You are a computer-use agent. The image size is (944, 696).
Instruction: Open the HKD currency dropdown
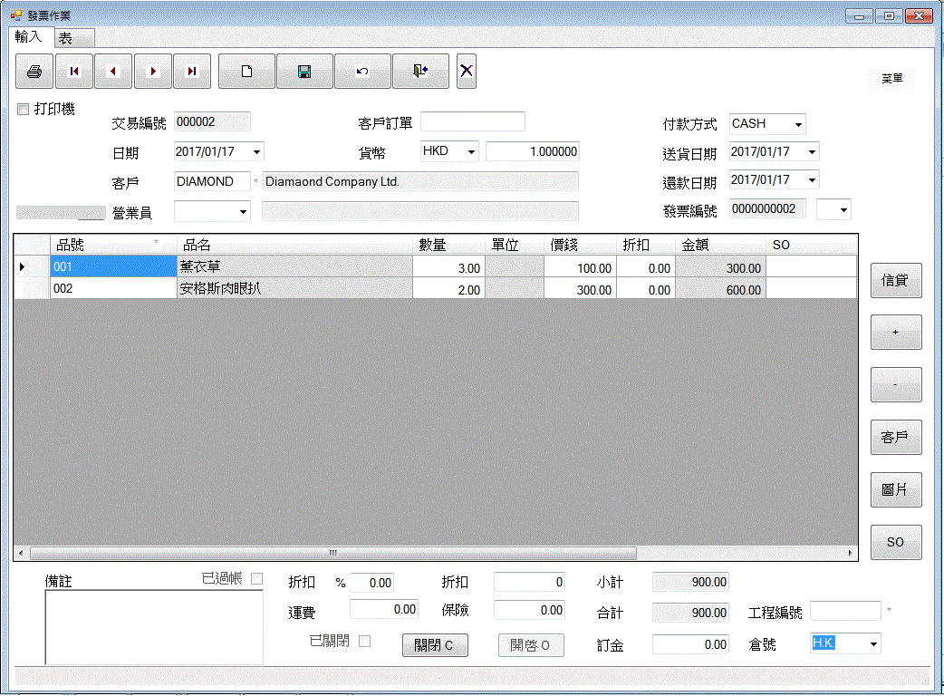[472, 151]
